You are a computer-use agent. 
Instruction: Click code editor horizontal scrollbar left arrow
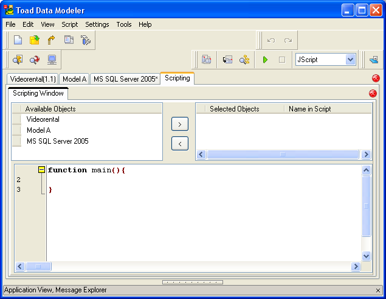[x=20, y=267]
